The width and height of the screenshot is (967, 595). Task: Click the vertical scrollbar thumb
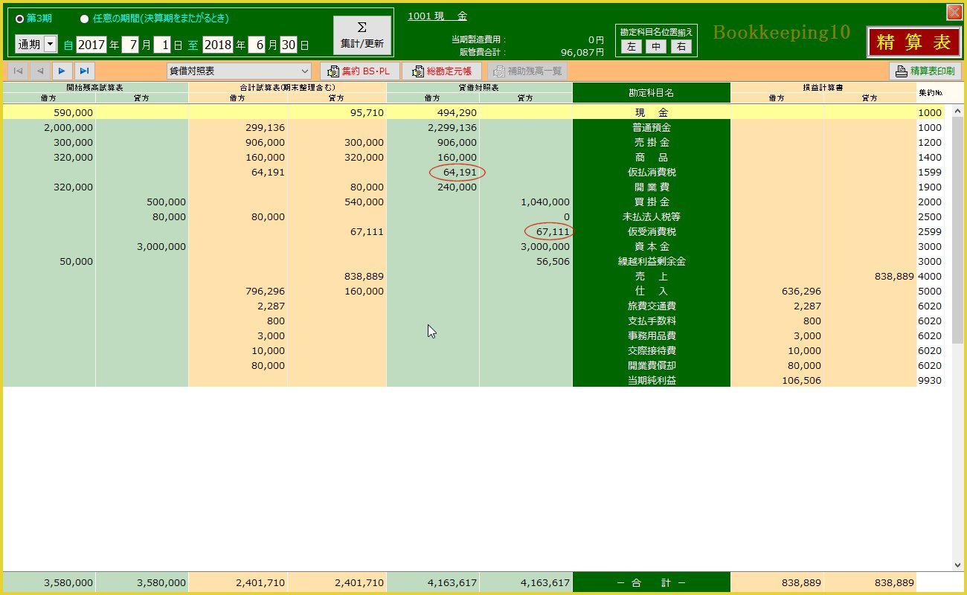coord(958,231)
